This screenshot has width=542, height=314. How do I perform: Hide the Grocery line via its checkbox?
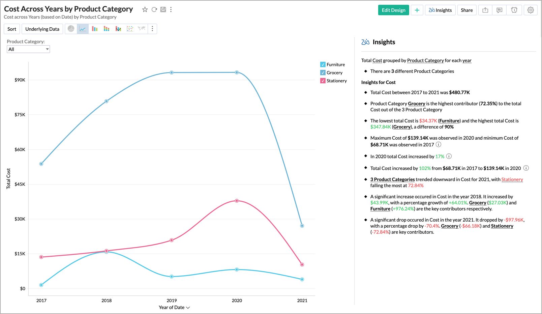323,73
